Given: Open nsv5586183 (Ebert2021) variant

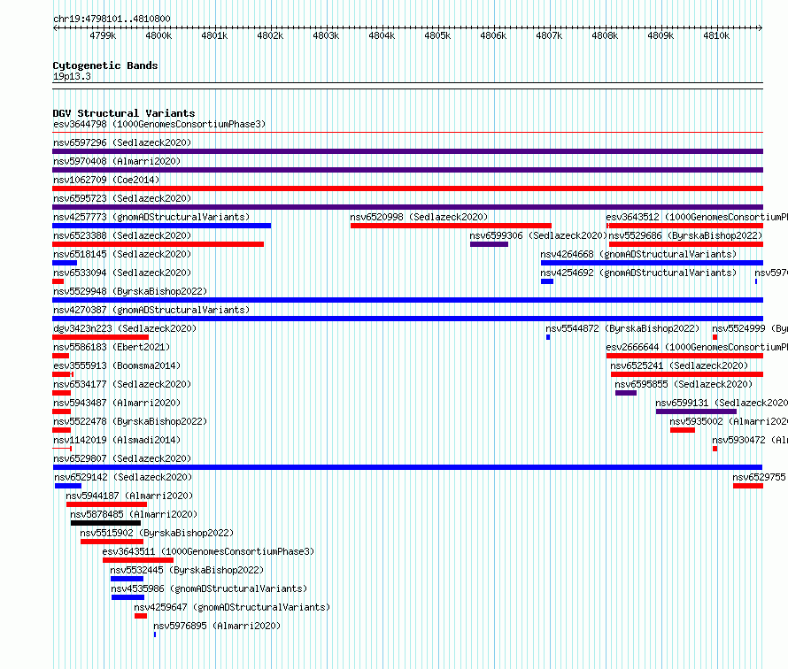Looking at the screenshot, I should [112, 347].
